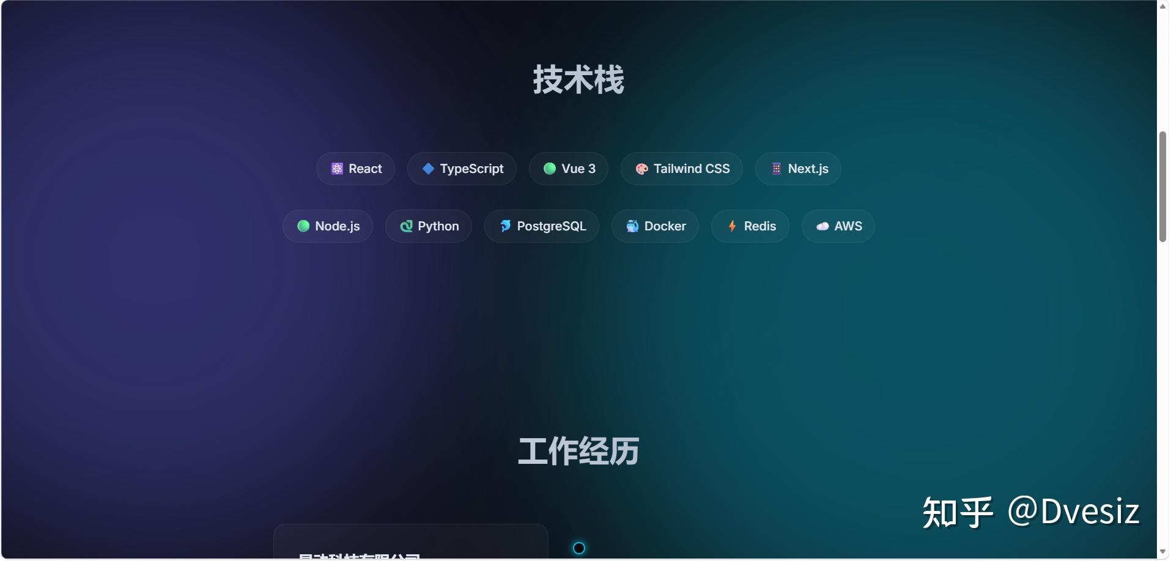Click the Next.js icon
The image size is (1171, 561).
(776, 169)
